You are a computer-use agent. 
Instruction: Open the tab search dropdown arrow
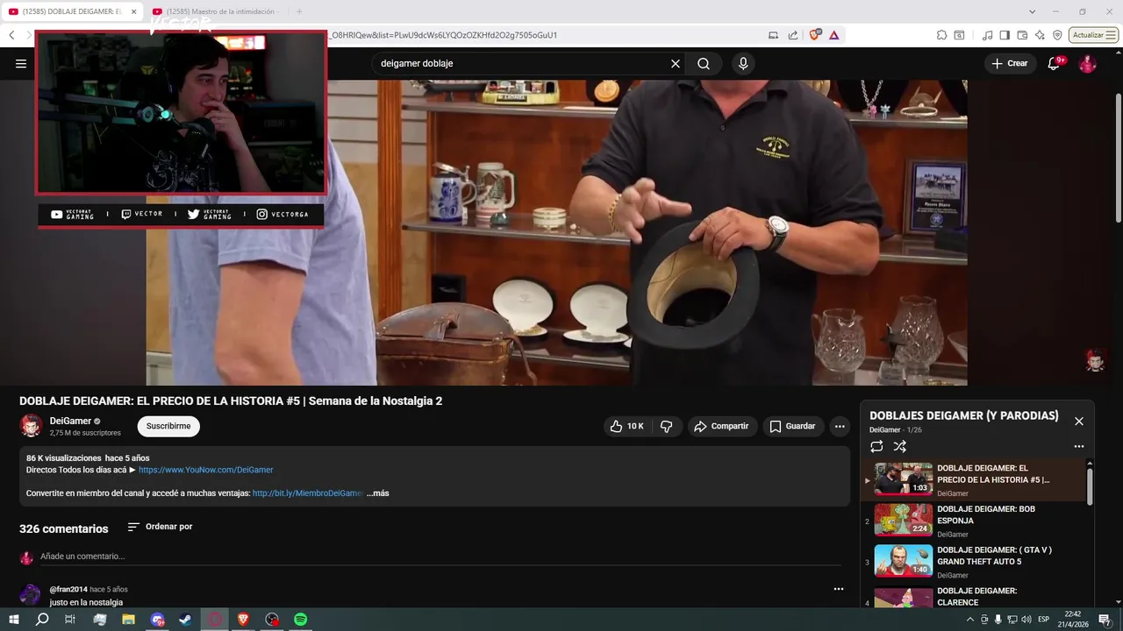click(x=1032, y=11)
